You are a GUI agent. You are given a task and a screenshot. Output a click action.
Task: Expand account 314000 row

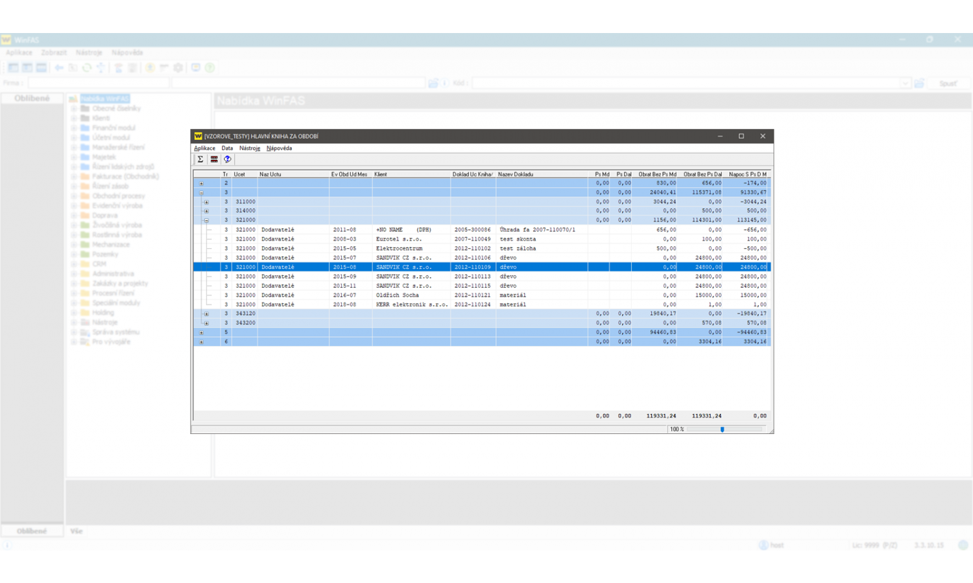click(206, 211)
